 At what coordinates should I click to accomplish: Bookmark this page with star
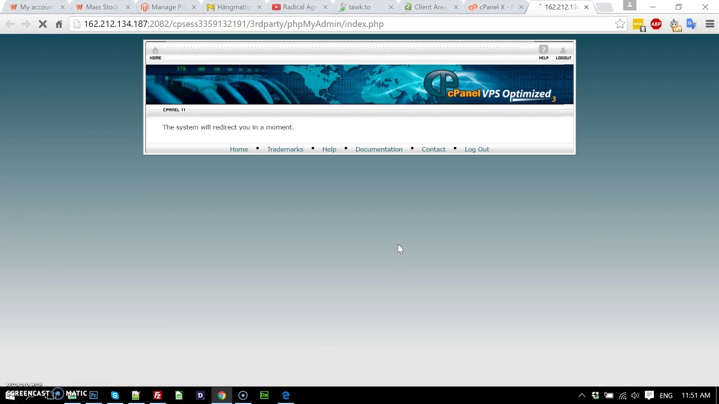[x=620, y=24]
